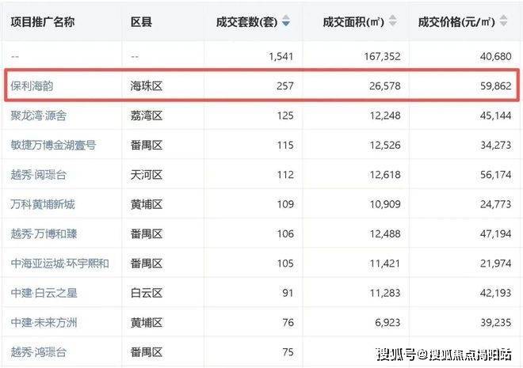Sort by 成交价格 using its sort arrows

coord(503,21)
